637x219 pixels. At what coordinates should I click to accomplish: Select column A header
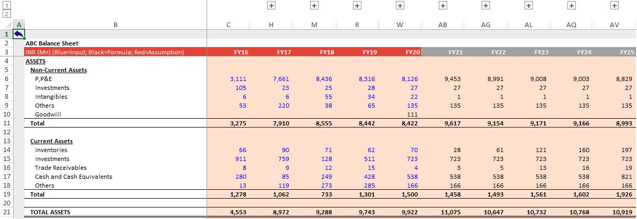[x=19, y=25]
